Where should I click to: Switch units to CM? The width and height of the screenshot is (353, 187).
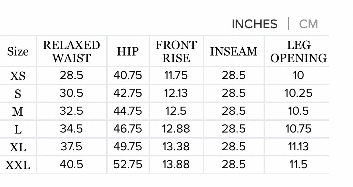308,24
